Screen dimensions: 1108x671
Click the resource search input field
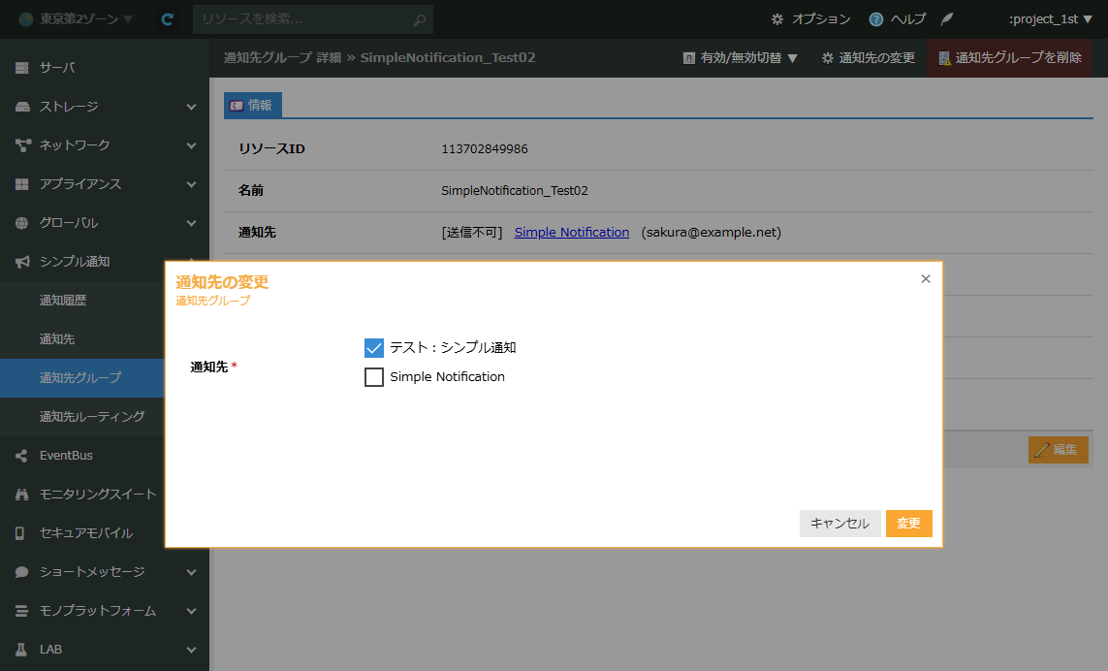coord(302,19)
